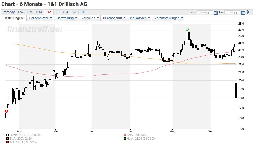
Task: Click the 'Jul' axis label
Action: click(130, 131)
